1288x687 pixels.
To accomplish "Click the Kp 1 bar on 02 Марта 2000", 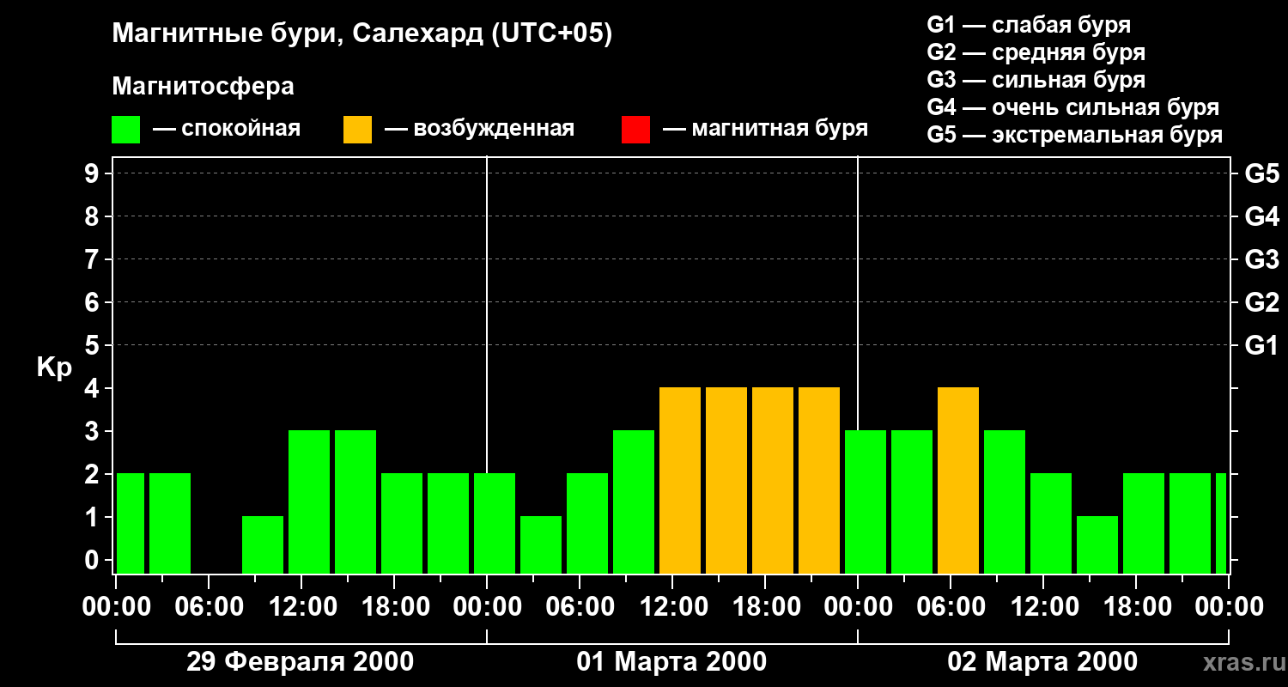I will click(1097, 544).
